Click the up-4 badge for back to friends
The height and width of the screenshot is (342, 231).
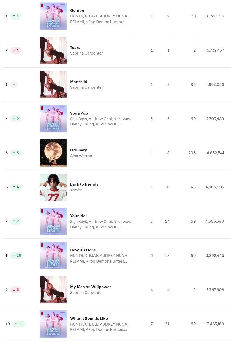[16, 187]
